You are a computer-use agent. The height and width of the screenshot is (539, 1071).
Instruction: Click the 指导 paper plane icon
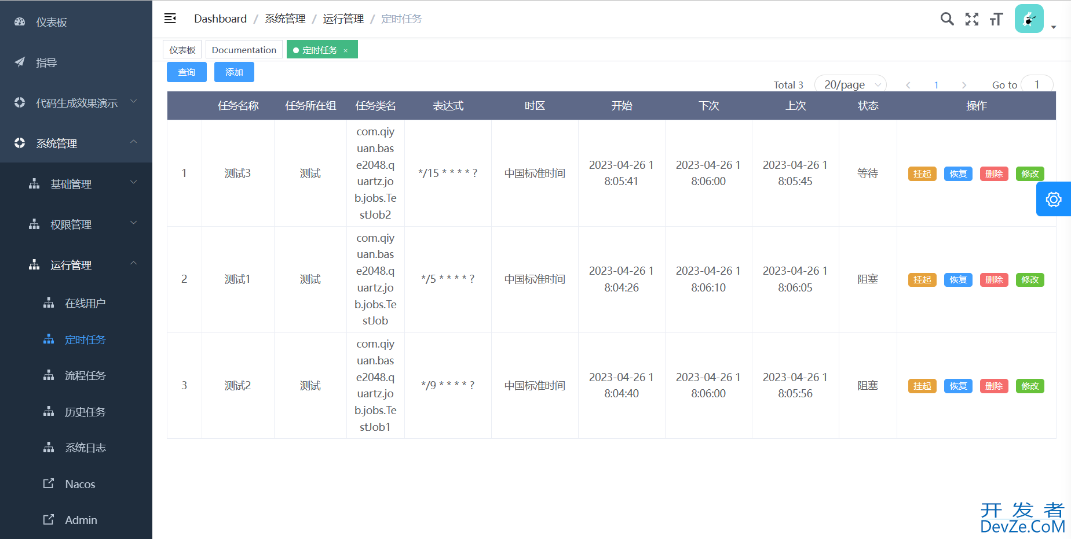[x=20, y=62]
